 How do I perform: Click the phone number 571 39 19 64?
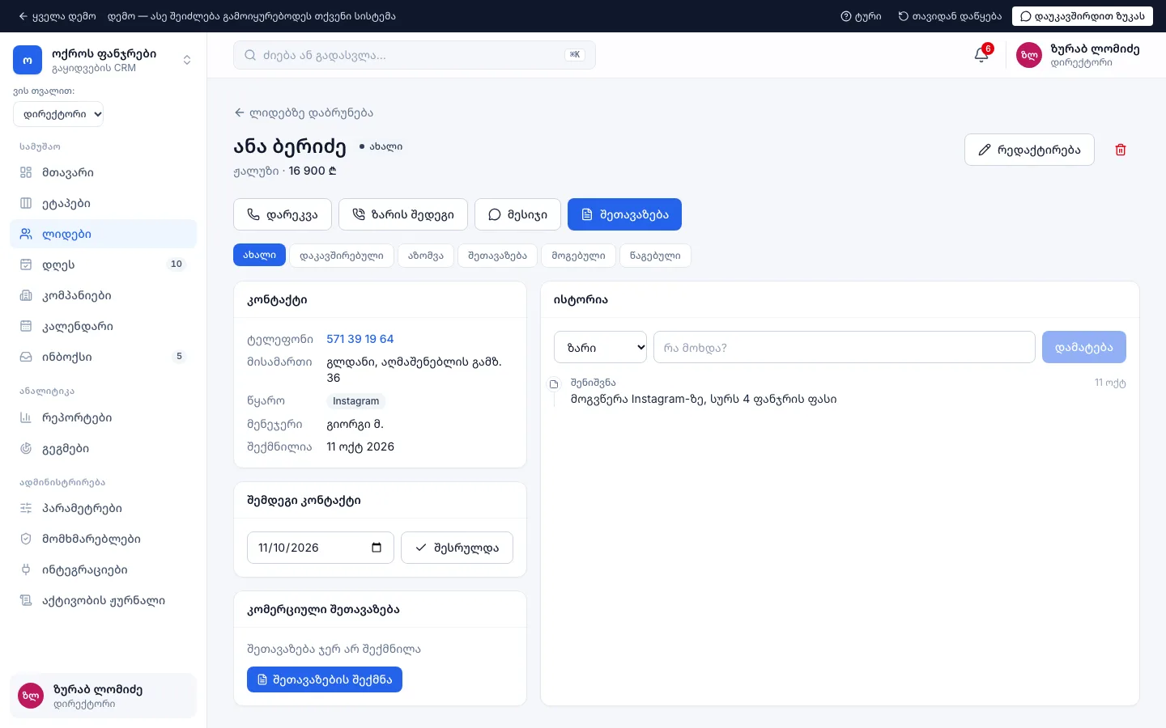coord(360,339)
